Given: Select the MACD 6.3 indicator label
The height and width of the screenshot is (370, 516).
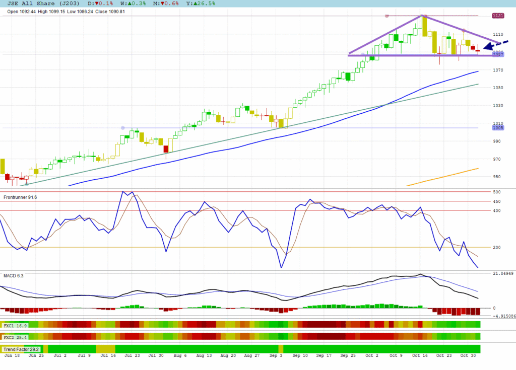Looking at the screenshot, I should tap(14, 275).
